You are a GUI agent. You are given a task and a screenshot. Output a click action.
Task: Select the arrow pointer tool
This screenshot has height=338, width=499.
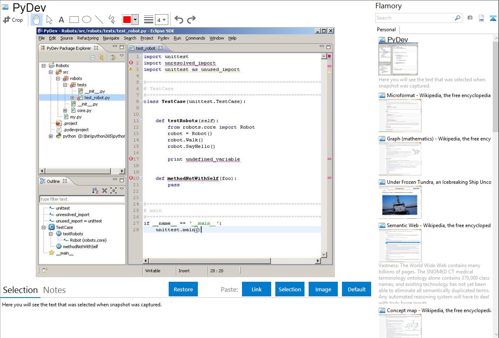tap(49, 20)
